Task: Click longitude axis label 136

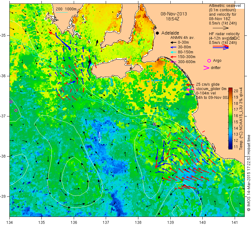Action: click(x=74, y=223)
